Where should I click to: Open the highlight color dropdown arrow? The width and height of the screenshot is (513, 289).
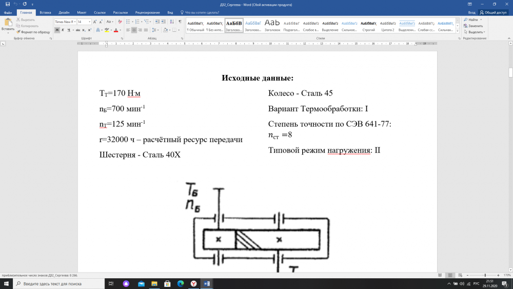[x=111, y=30]
